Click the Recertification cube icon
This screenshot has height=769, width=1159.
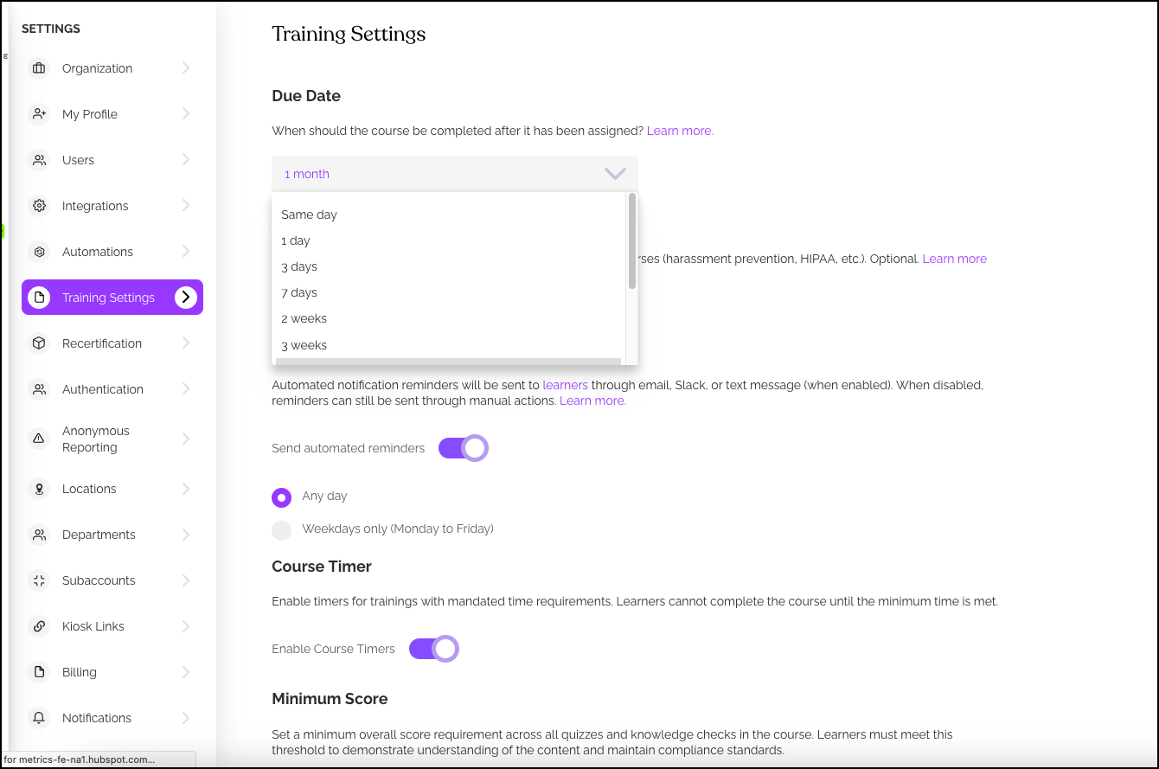[39, 343]
